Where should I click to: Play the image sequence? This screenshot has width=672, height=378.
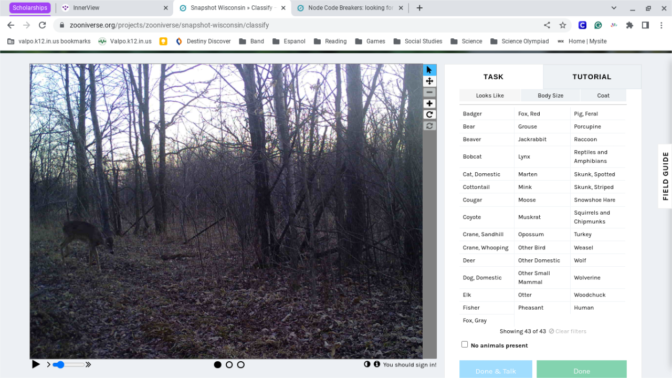36,364
